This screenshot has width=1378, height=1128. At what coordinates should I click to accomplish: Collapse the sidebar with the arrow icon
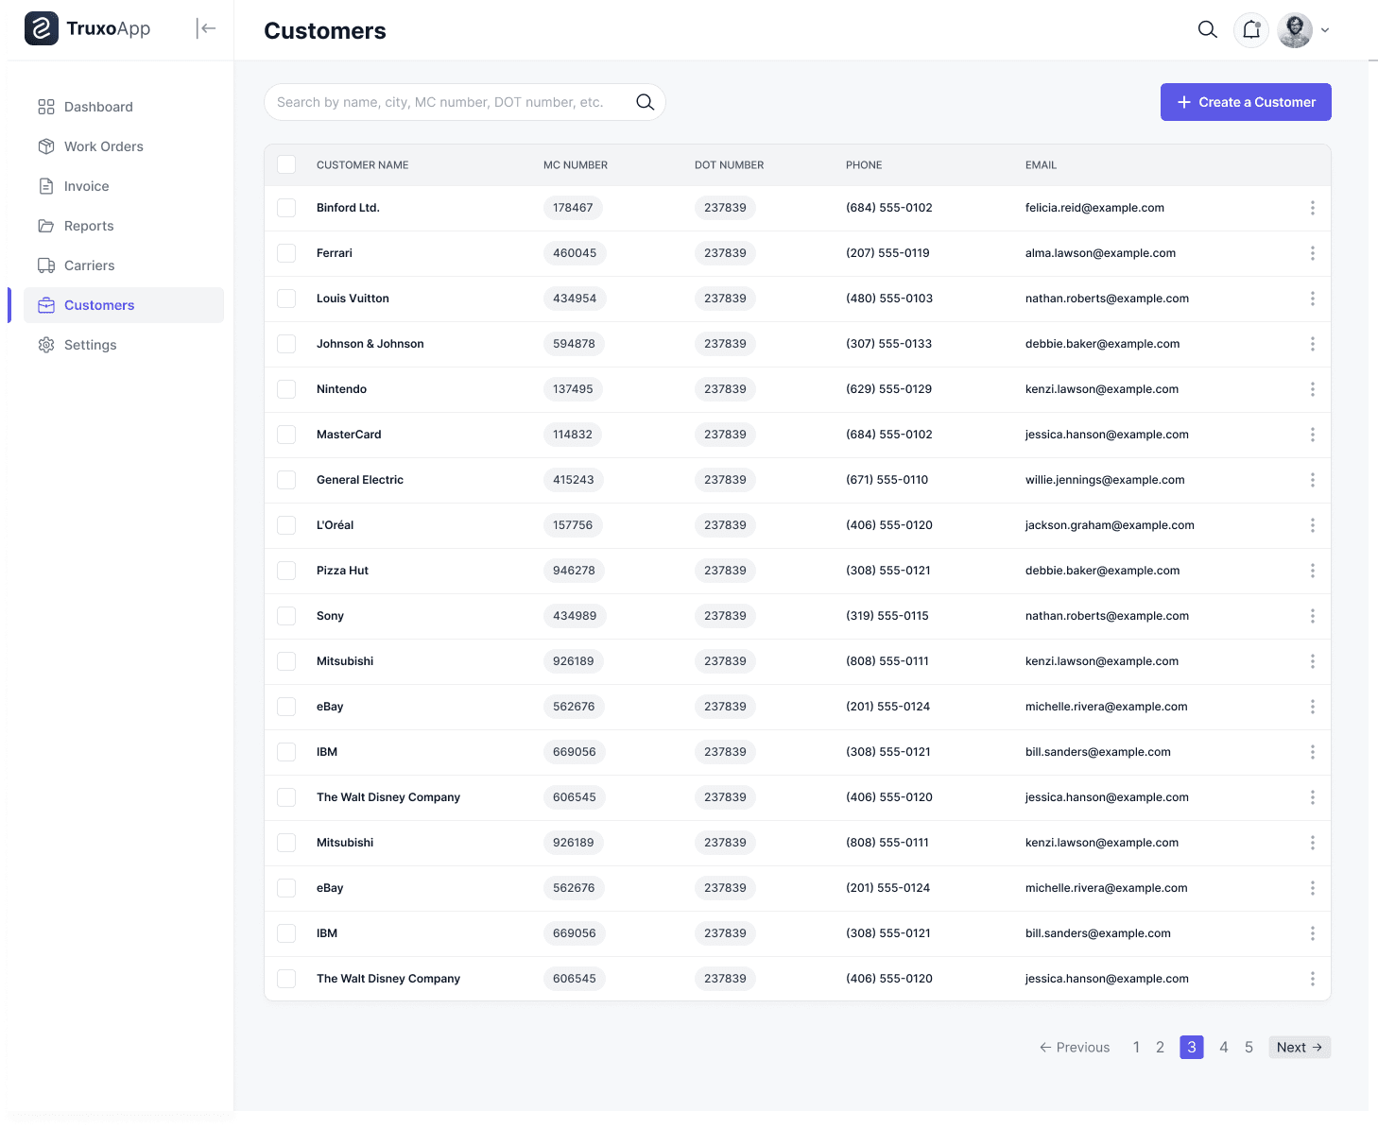pyautogui.click(x=206, y=28)
